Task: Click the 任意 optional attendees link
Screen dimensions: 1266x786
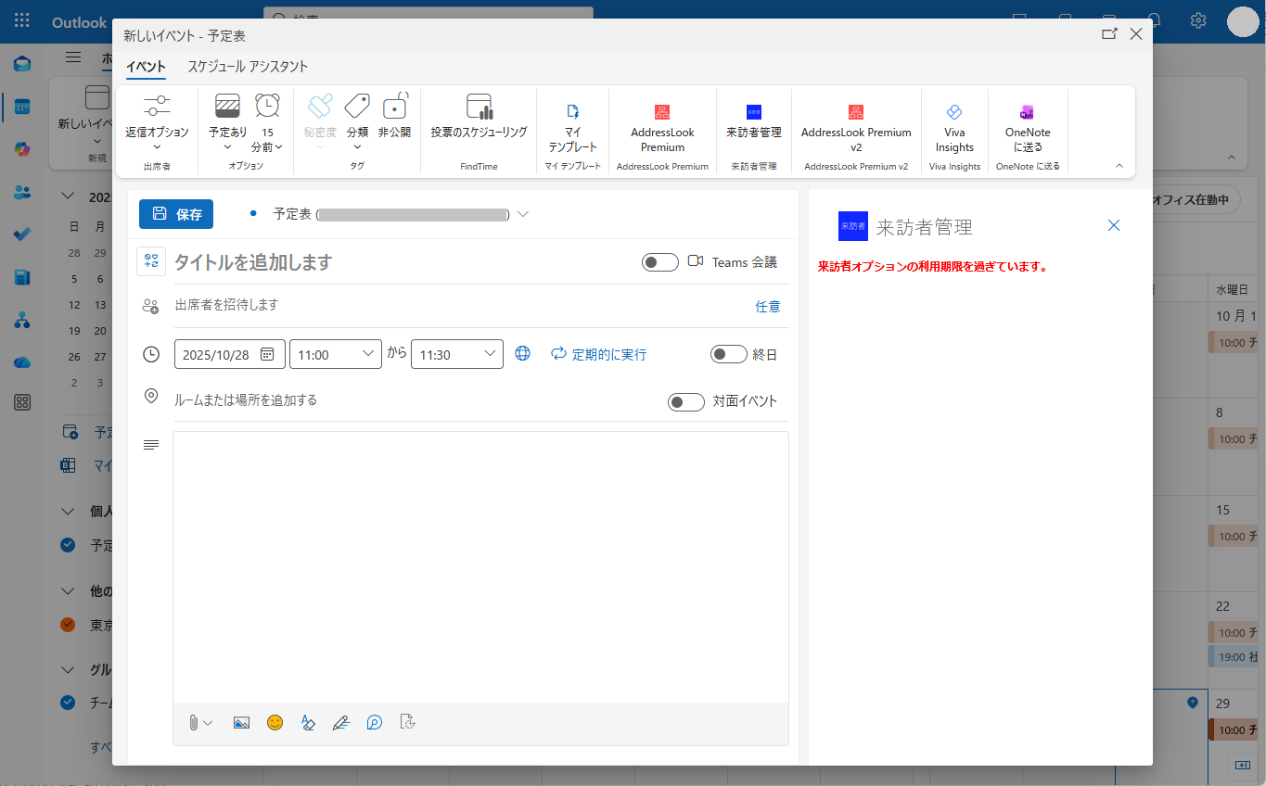Action: (768, 307)
